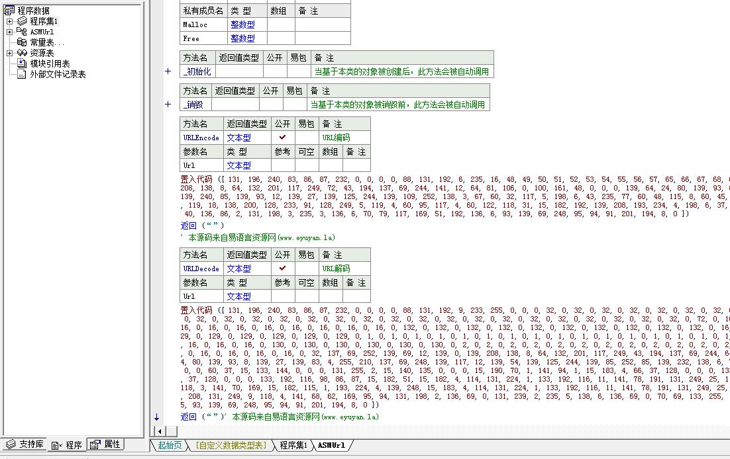
Task: Click the 返回 statement under URLEncode
Action: click(203, 226)
